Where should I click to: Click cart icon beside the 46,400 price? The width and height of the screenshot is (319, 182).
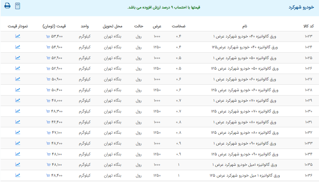[48, 122]
